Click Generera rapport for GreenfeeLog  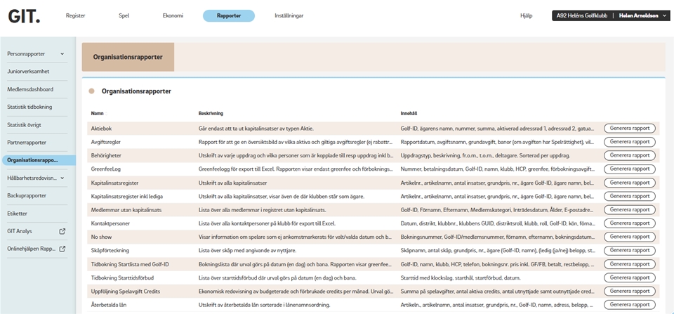click(x=630, y=169)
